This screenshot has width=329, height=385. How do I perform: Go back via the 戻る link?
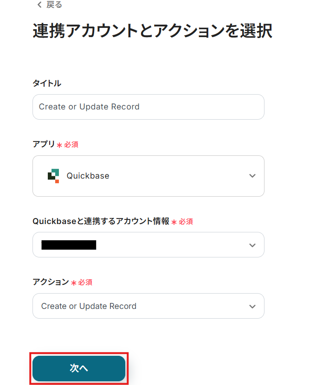pyautogui.click(x=54, y=5)
